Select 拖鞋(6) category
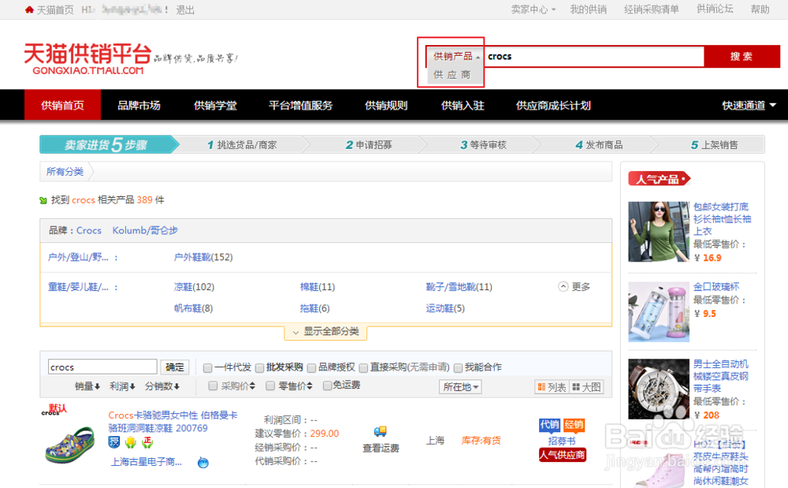The width and height of the screenshot is (788, 488). [314, 308]
